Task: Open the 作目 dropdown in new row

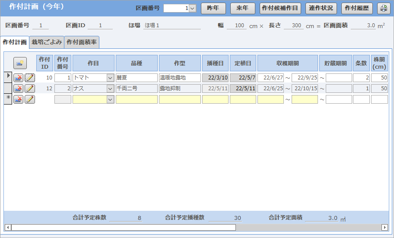Action: tap(110, 99)
